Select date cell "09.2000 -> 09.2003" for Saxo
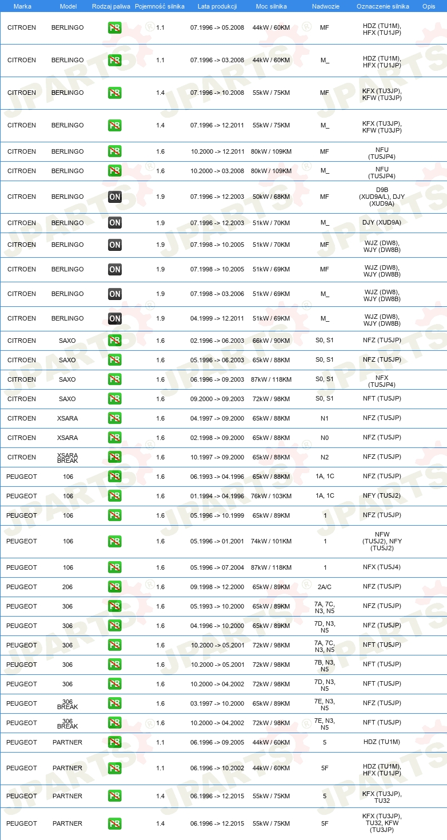 point(217,399)
